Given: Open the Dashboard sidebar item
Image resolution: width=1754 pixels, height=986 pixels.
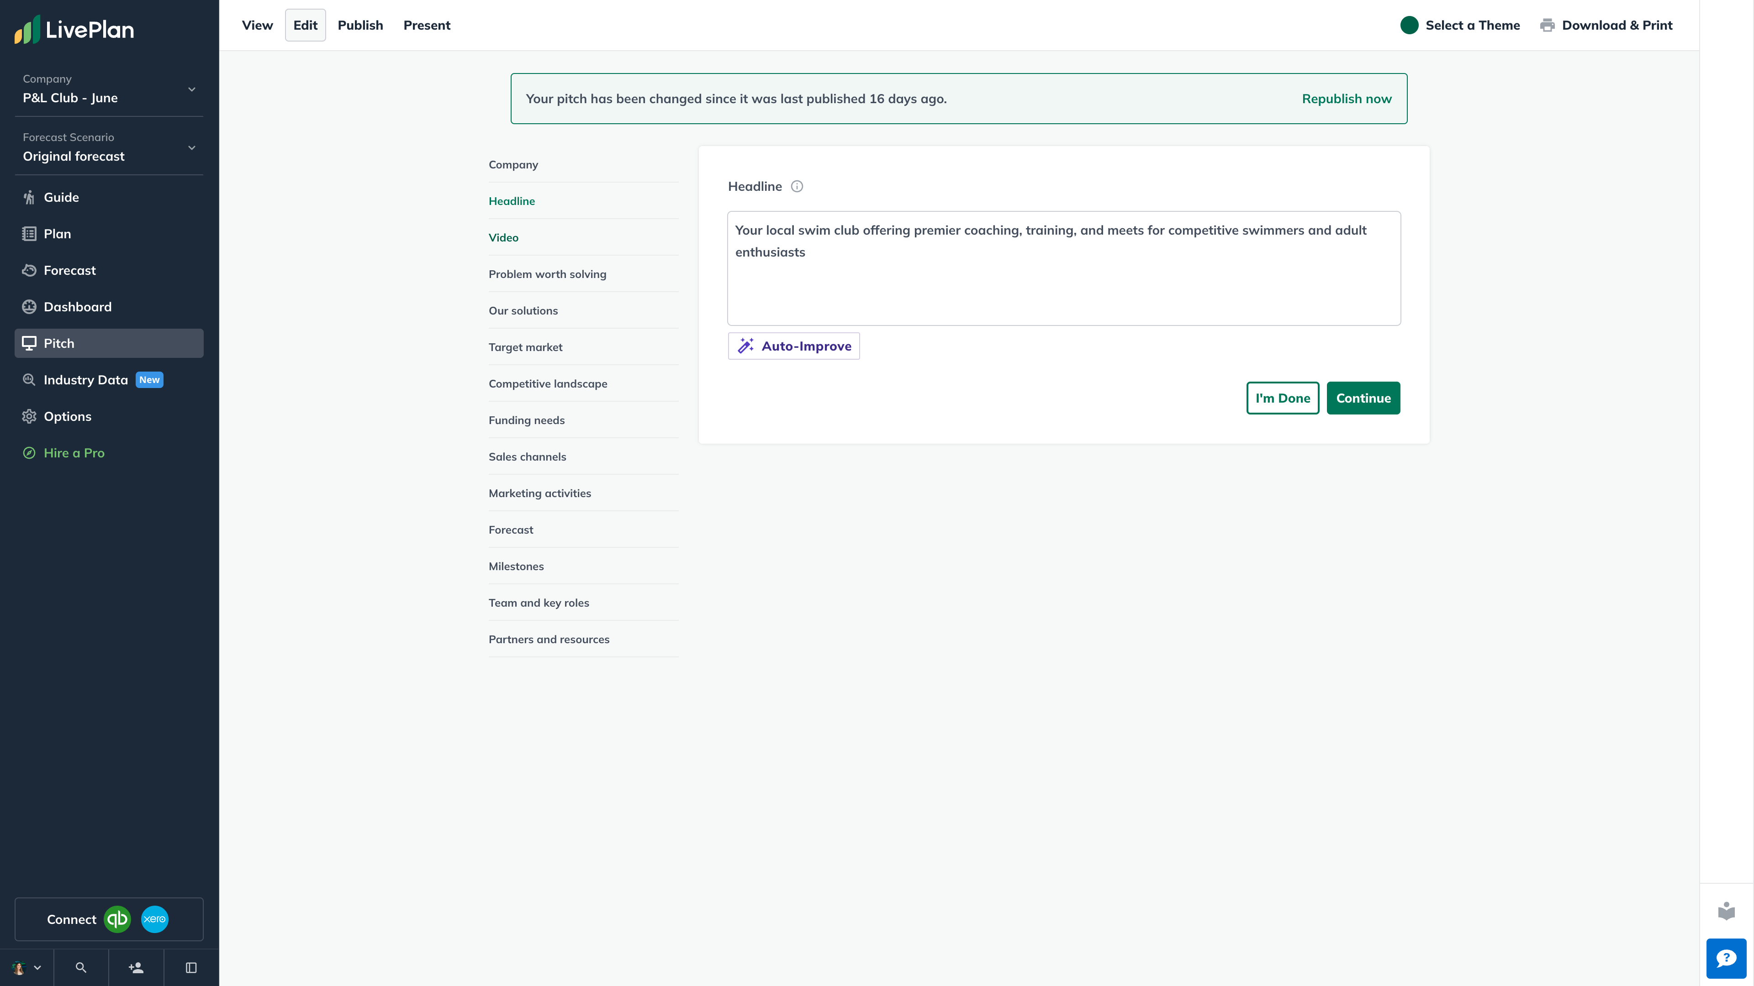Looking at the screenshot, I should [x=78, y=307].
